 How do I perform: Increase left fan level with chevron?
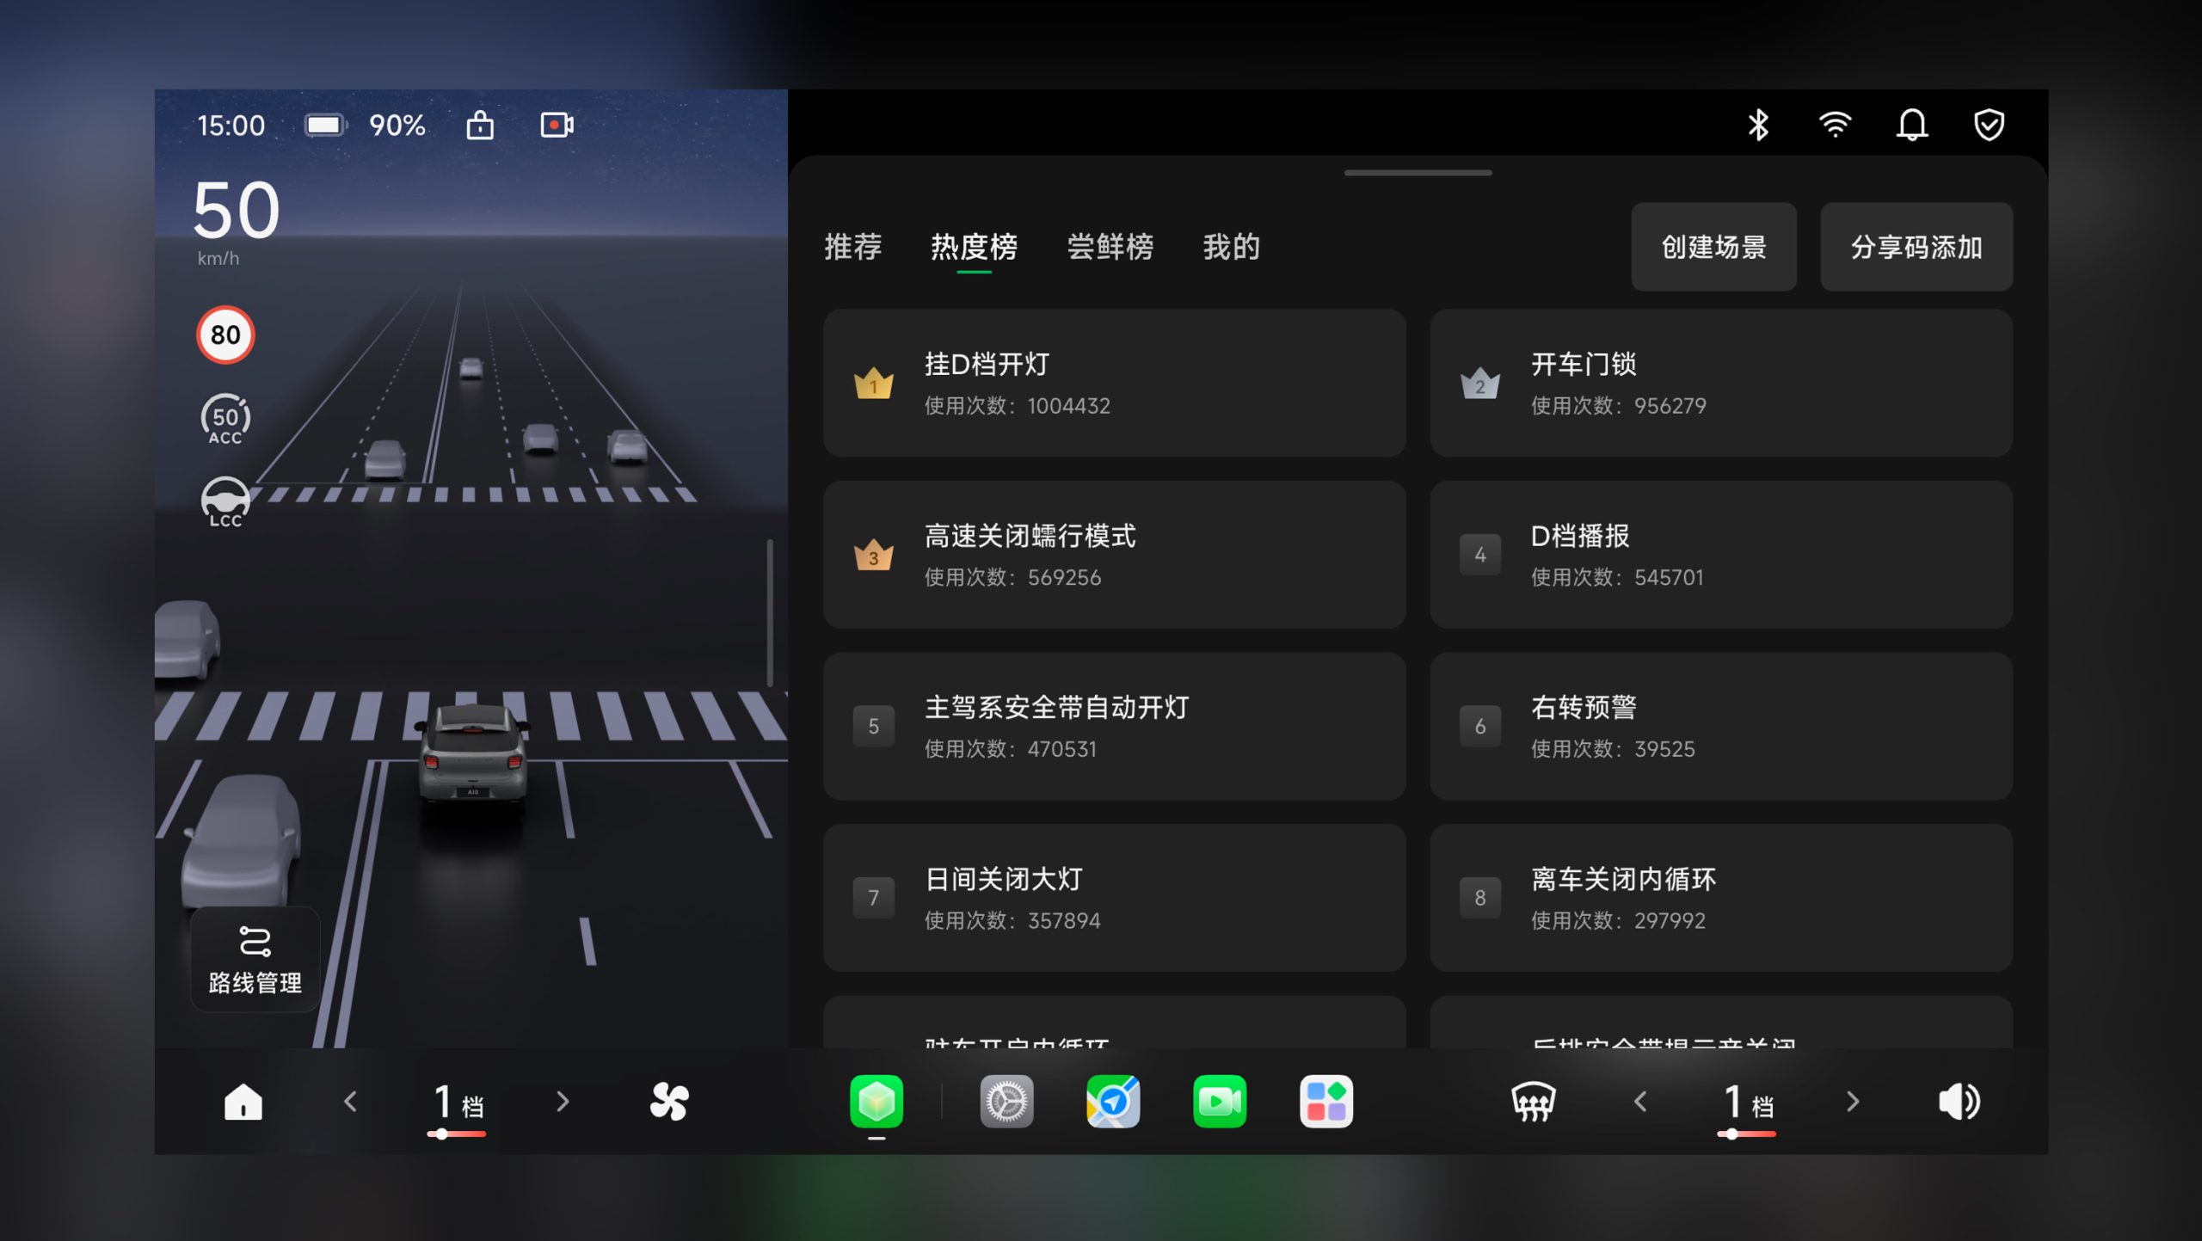pos(563,1102)
